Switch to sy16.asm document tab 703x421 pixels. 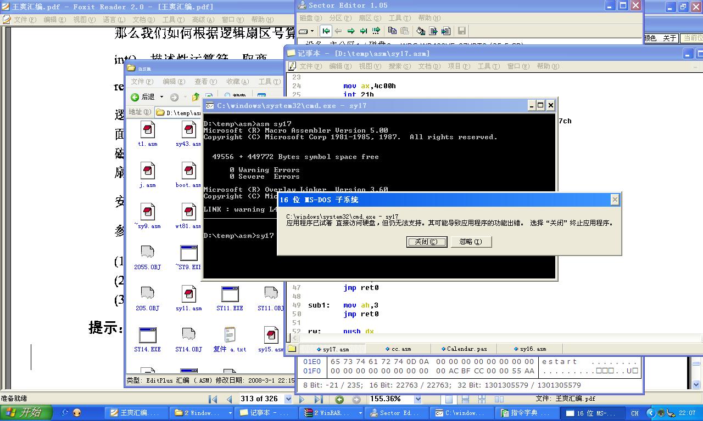(x=529, y=349)
